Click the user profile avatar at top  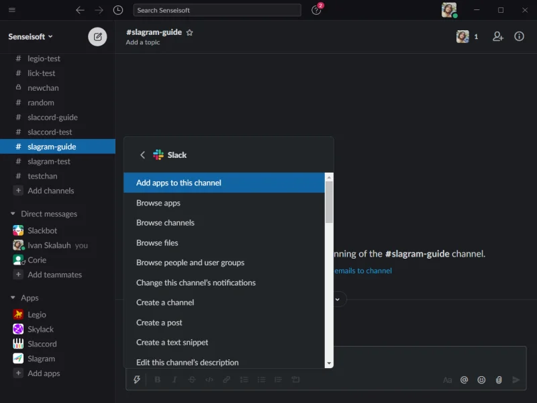pyautogui.click(x=449, y=10)
